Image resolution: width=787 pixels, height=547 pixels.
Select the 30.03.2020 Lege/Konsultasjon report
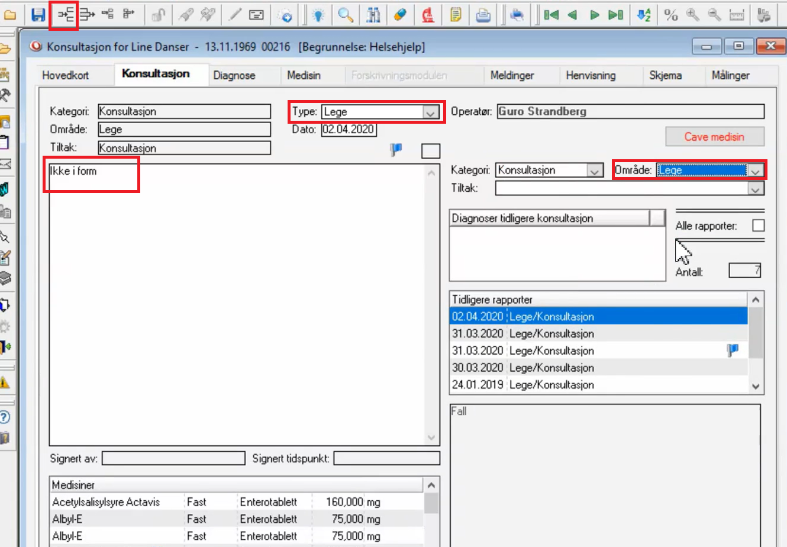coord(599,368)
